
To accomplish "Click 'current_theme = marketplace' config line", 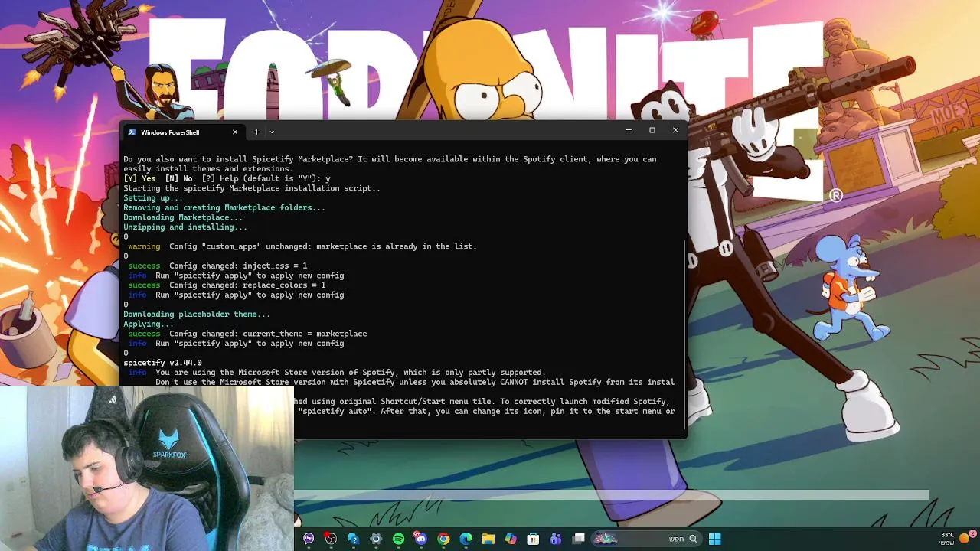I will (x=305, y=334).
